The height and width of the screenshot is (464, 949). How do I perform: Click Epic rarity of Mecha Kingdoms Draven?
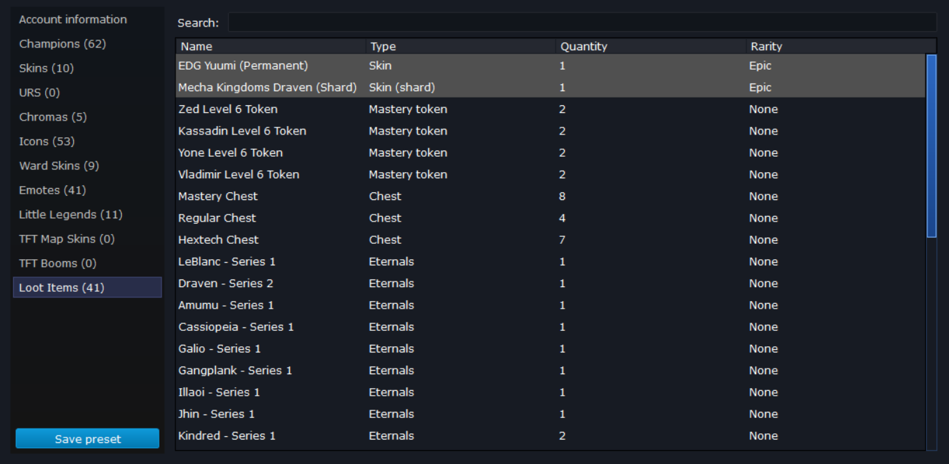(760, 87)
